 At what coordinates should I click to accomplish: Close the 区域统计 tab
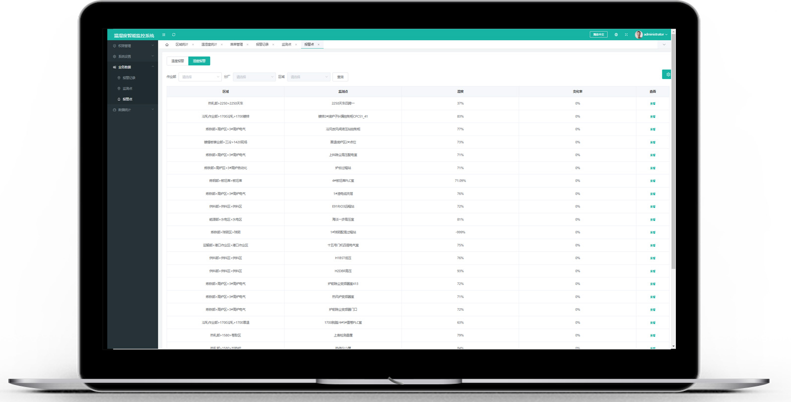pyautogui.click(x=193, y=45)
